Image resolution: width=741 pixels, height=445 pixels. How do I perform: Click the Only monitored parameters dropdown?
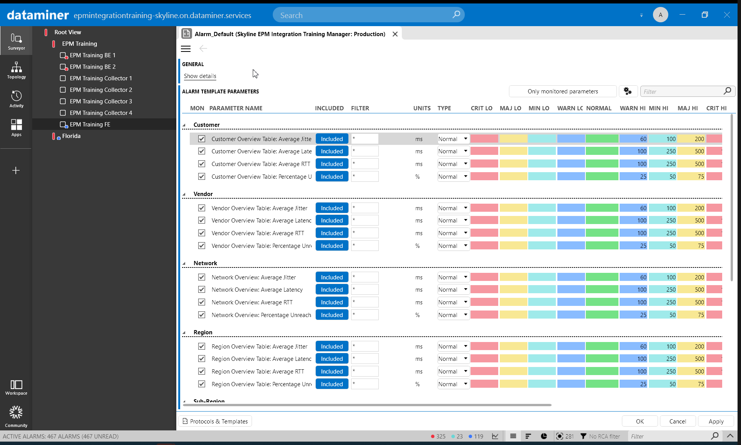563,91
